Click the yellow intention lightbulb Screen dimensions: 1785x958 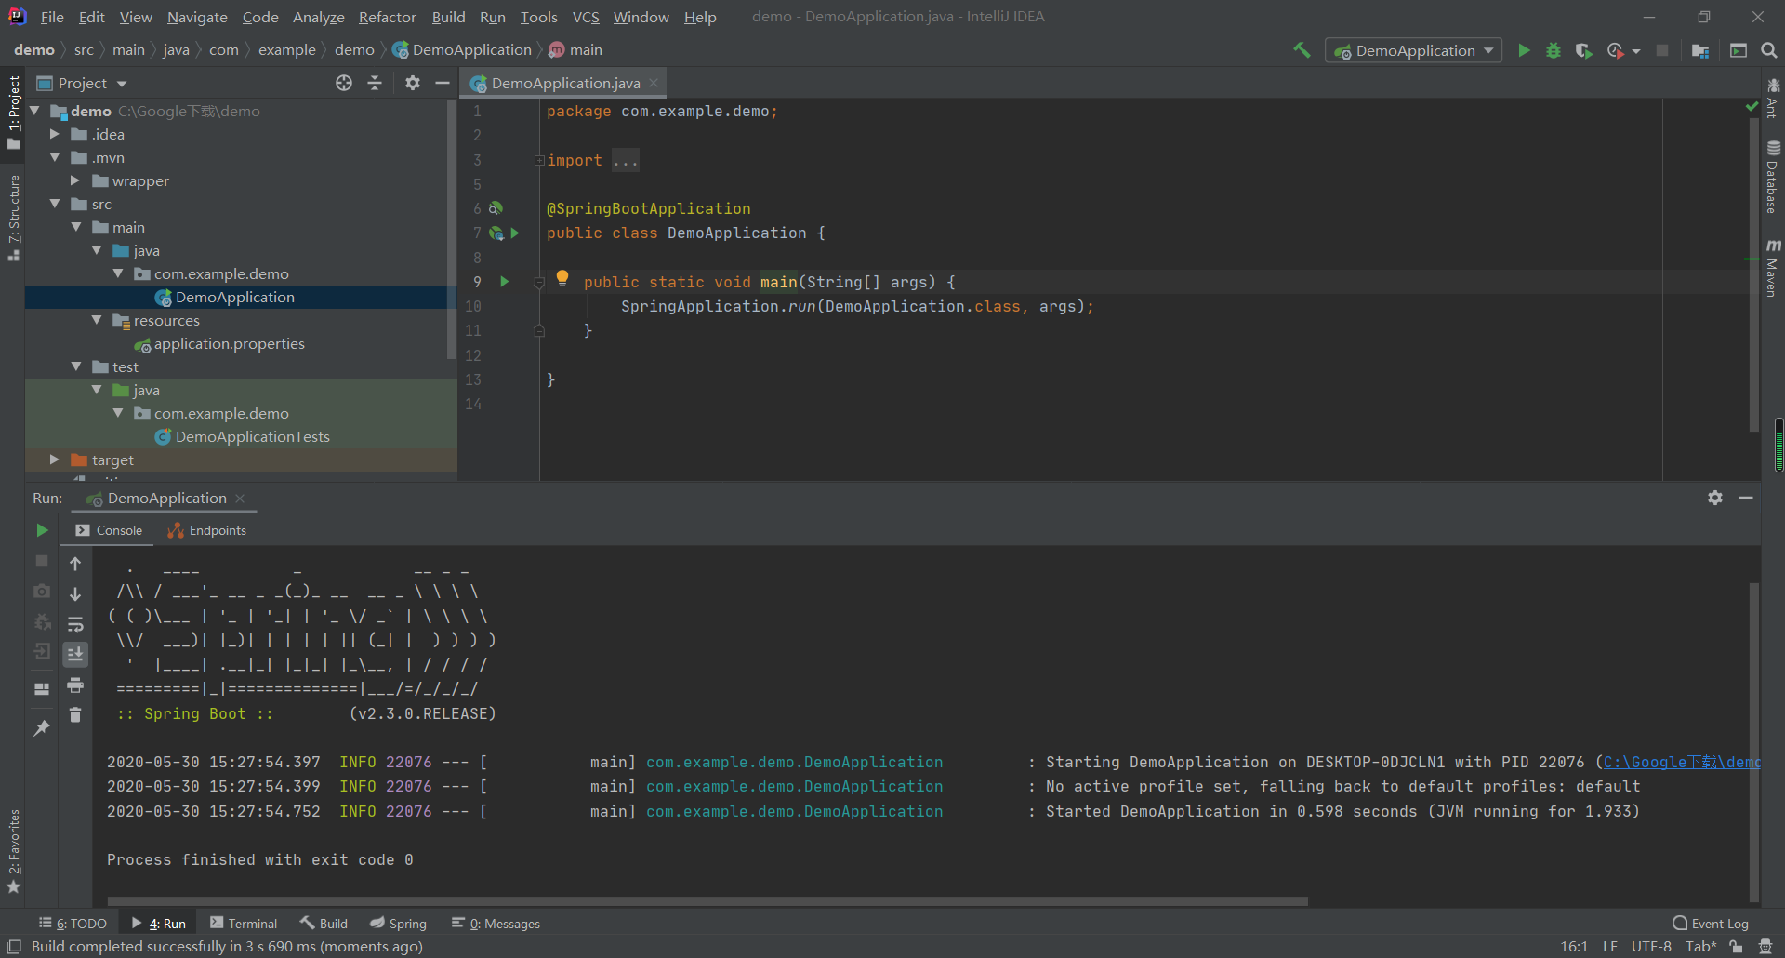pyautogui.click(x=562, y=278)
